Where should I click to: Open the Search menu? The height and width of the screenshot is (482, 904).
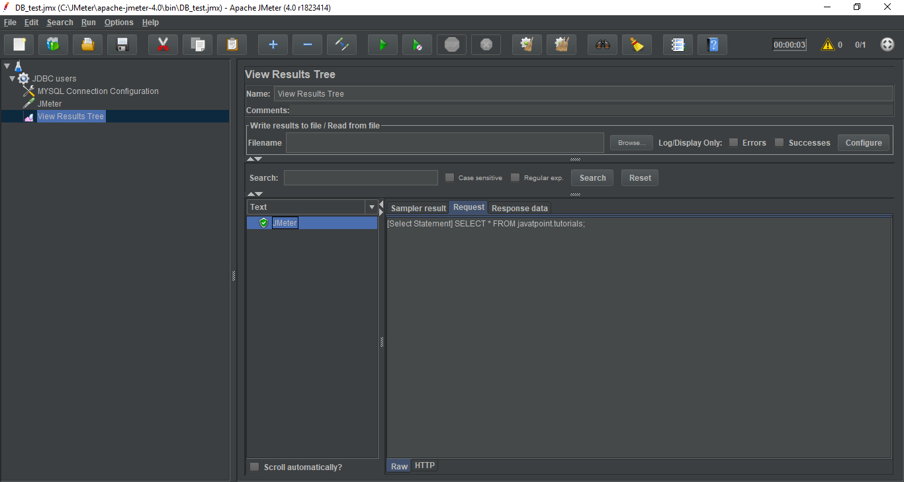click(x=60, y=23)
